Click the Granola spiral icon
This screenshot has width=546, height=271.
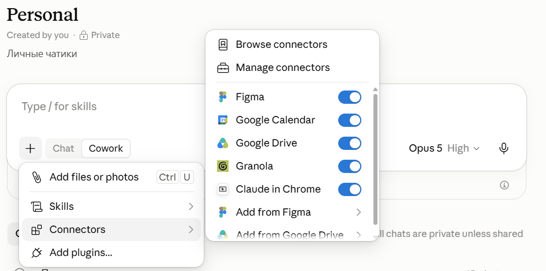click(223, 166)
